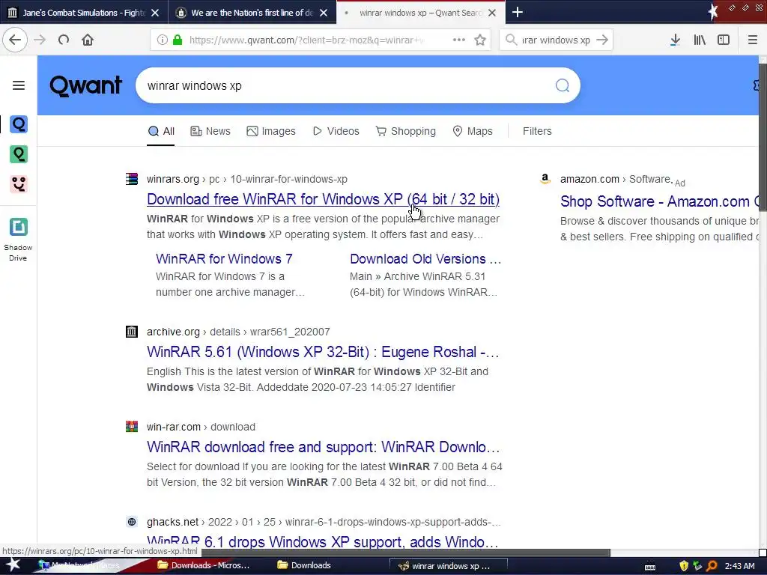Open Download free WinRAR for Windows XP link
The height and width of the screenshot is (575, 767).
pyautogui.click(x=323, y=199)
